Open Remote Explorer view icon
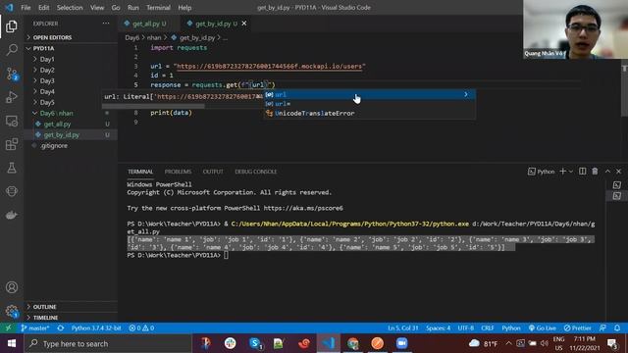This screenshot has width=628, height=353. click(12, 121)
